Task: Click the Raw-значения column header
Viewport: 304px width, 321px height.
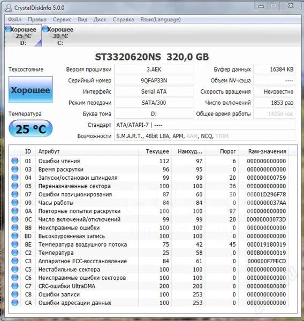Action: point(267,151)
